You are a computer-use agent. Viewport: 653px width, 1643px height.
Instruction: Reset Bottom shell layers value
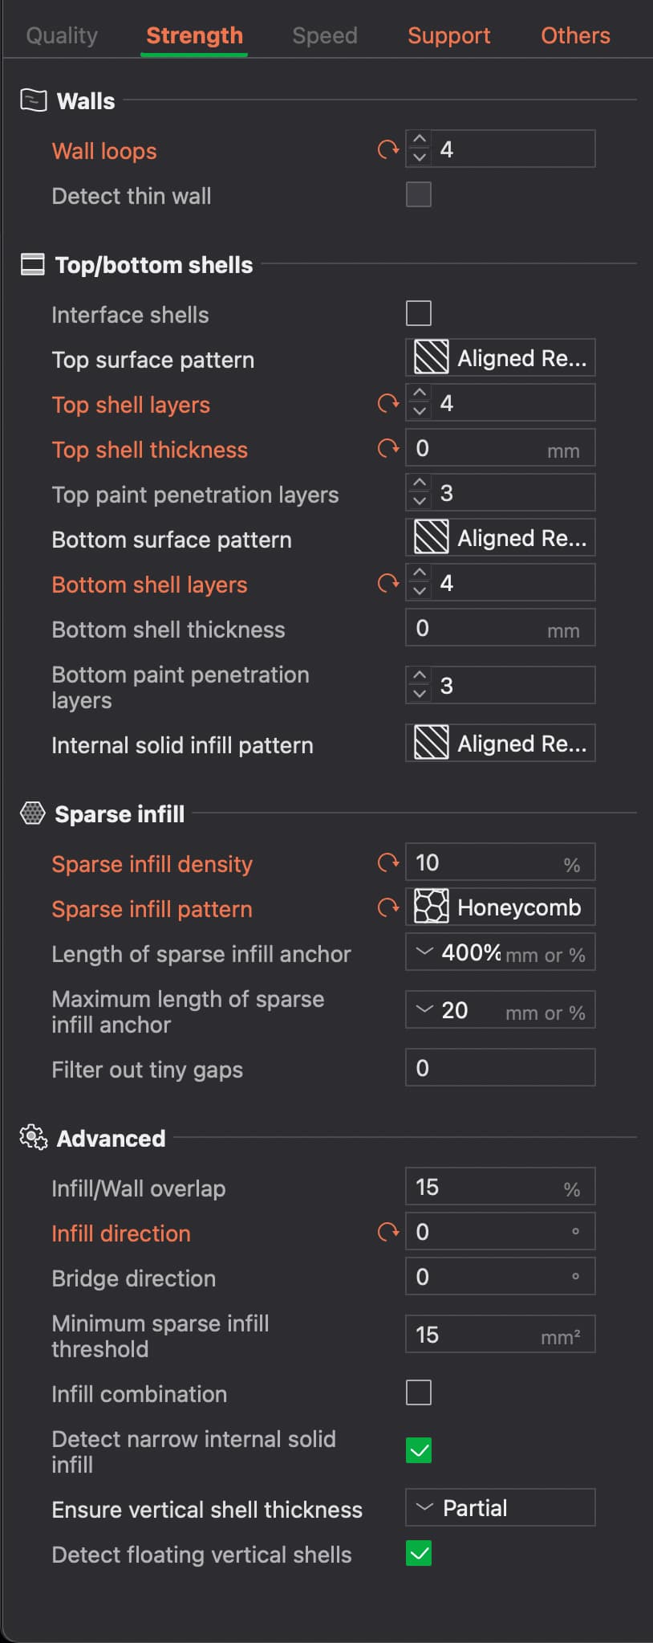[x=388, y=583]
